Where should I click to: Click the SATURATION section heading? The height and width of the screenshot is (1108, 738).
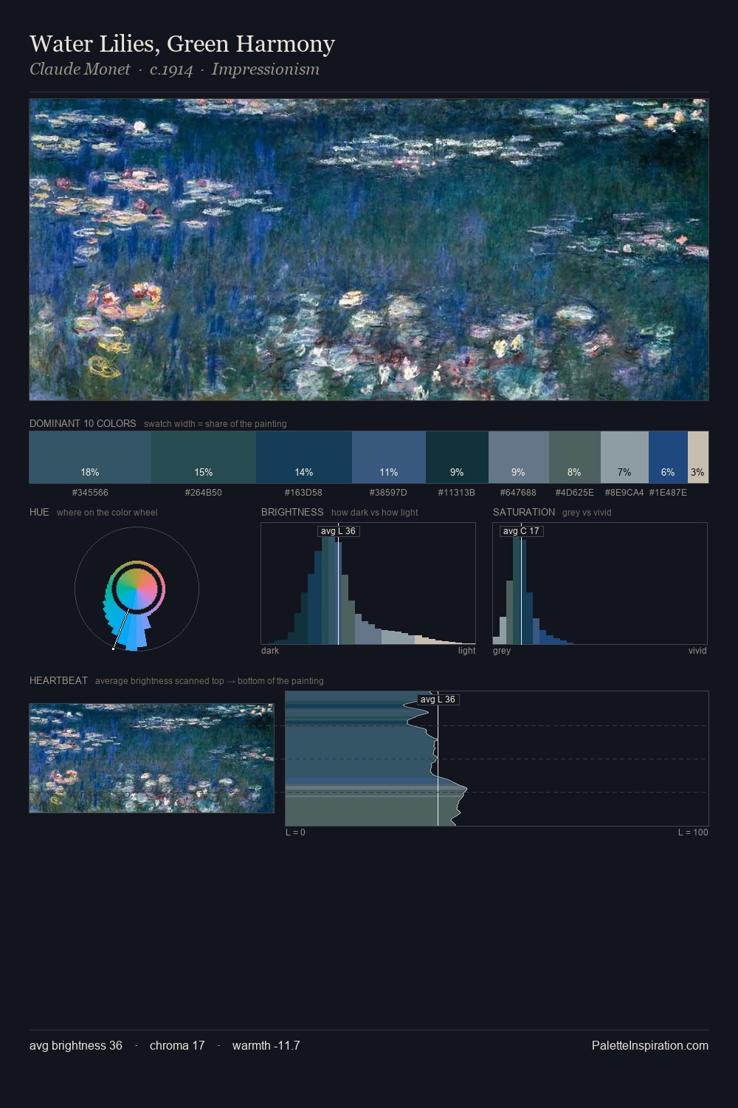tap(524, 512)
